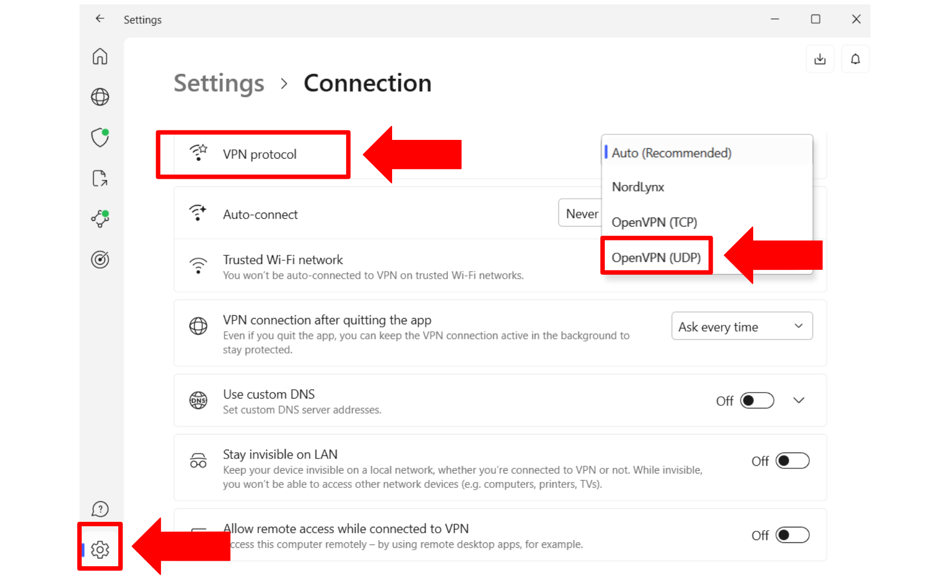Open the Home sidebar icon
This screenshot has height=579, width=942.
[100, 57]
